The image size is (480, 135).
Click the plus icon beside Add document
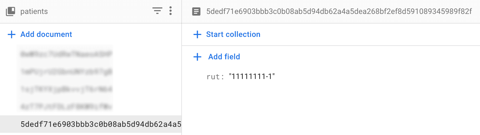(12, 34)
